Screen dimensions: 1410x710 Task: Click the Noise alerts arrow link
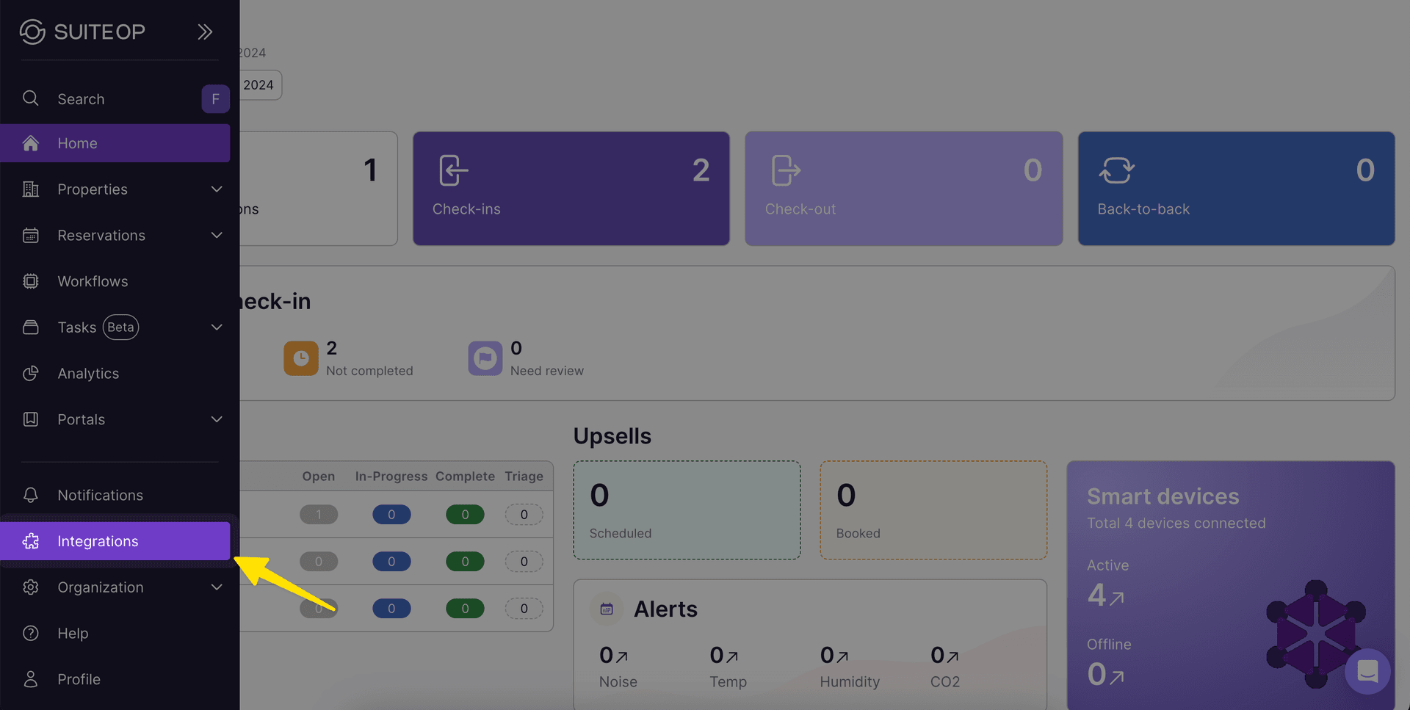[x=623, y=655]
